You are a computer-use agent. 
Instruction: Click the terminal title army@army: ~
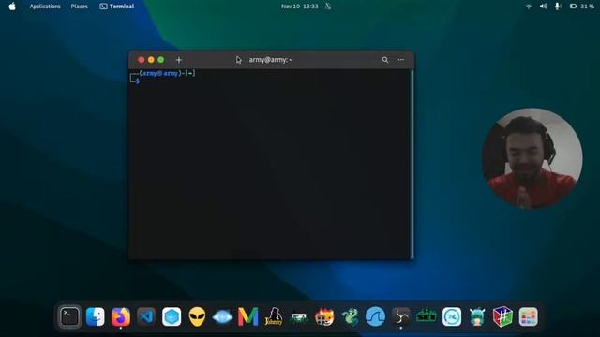271,60
